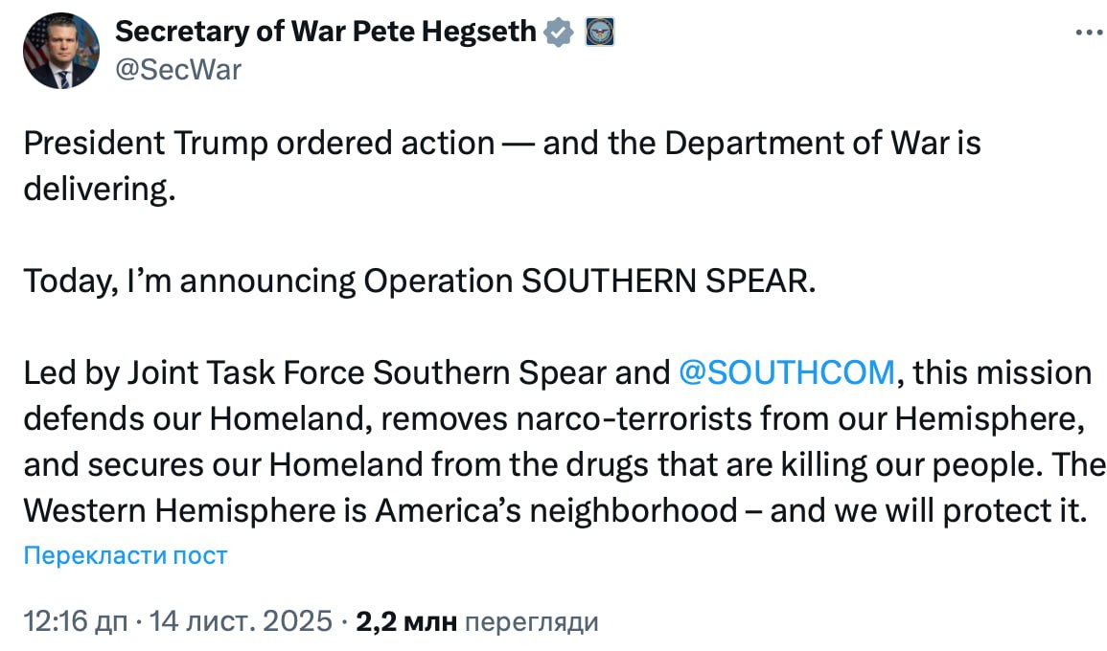Click the "President Trump ordered action" opening line
Image resolution: width=1107 pixels, height=651 pixels.
pos(259,144)
